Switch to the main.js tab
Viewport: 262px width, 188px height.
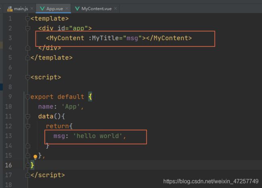click(21, 8)
